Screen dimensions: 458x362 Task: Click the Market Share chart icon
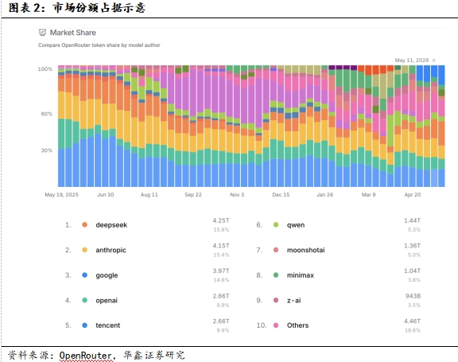click(42, 33)
